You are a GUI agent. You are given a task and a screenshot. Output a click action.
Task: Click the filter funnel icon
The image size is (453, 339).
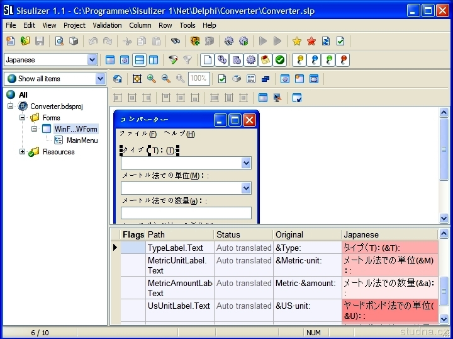pos(173,60)
